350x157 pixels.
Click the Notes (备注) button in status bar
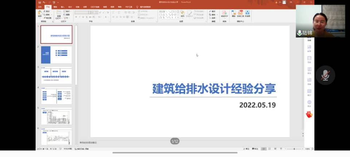248,149
